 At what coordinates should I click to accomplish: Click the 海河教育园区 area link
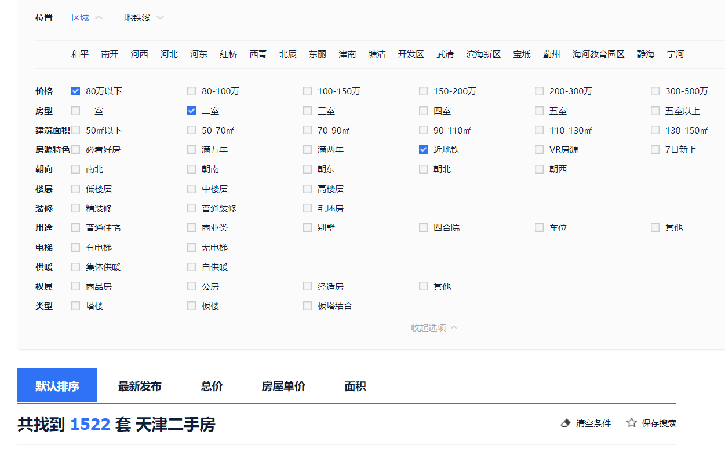click(x=598, y=54)
